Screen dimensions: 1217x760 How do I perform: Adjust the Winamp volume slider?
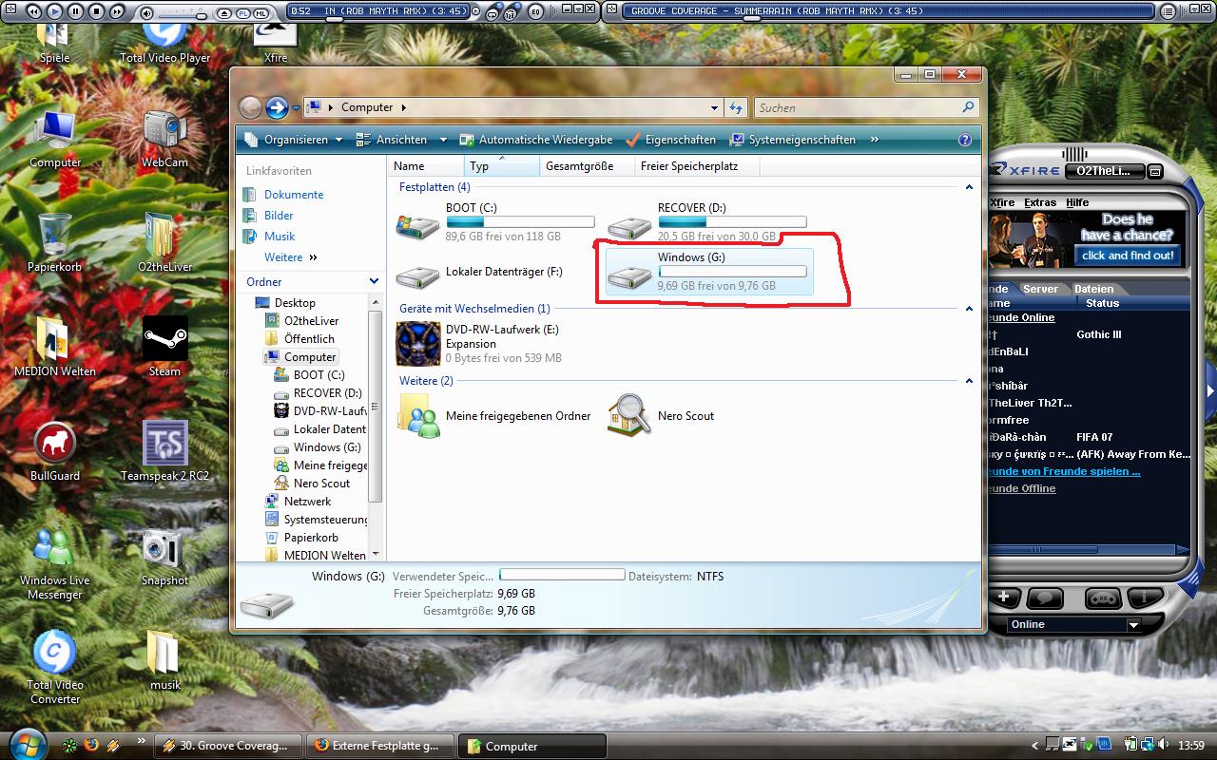point(202,16)
